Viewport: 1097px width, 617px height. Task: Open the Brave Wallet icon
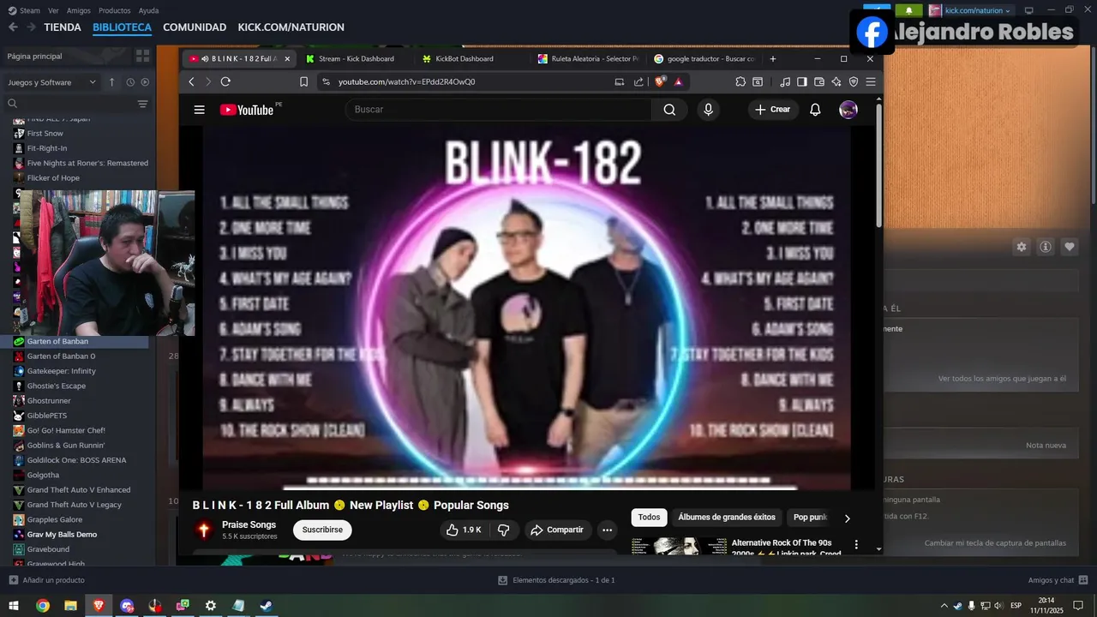click(819, 81)
